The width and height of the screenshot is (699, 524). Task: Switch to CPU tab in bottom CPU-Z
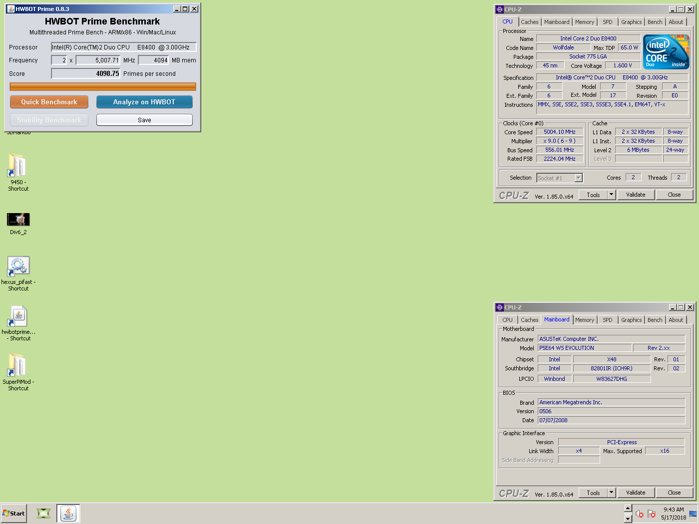tap(508, 320)
